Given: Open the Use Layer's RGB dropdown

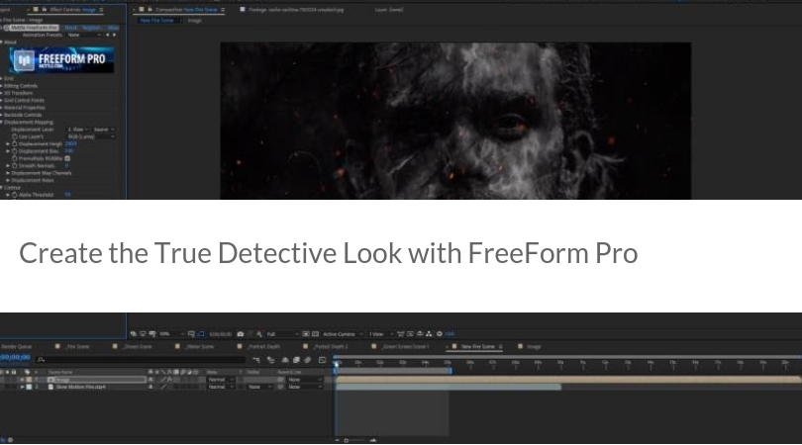Looking at the screenshot, I should pyautogui.click(x=91, y=136).
